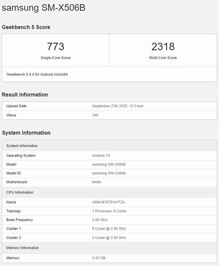Select the Motherboard value birdie
Image resolution: width=219 pixels, height=266 pixels.
click(97, 182)
